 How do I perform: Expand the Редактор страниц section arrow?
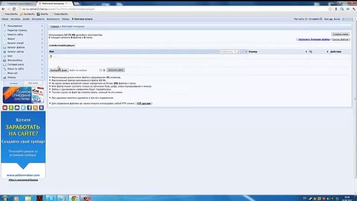pyautogui.click(x=42, y=30)
